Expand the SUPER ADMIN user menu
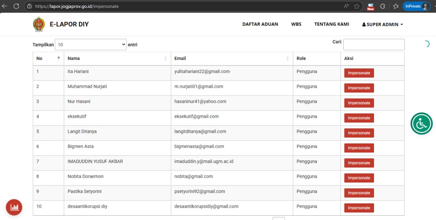This screenshot has width=436, height=220. pyautogui.click(x=383, y=25)
